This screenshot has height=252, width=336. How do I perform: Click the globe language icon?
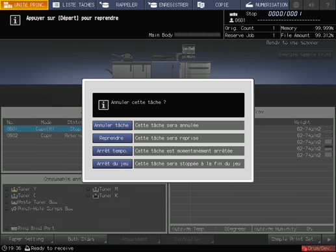296,5
